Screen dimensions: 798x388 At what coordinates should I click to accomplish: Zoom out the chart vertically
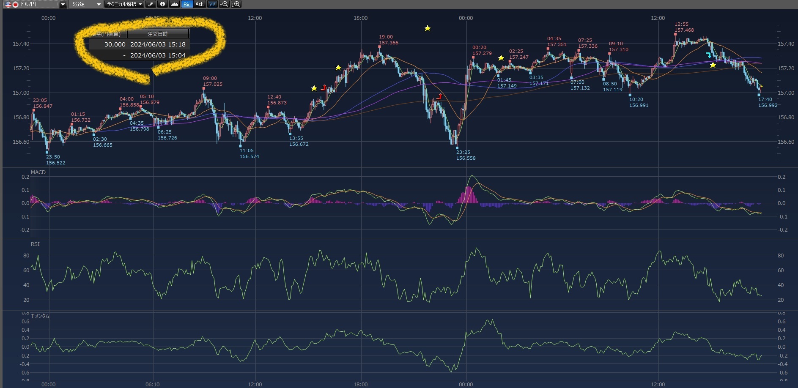225,4
